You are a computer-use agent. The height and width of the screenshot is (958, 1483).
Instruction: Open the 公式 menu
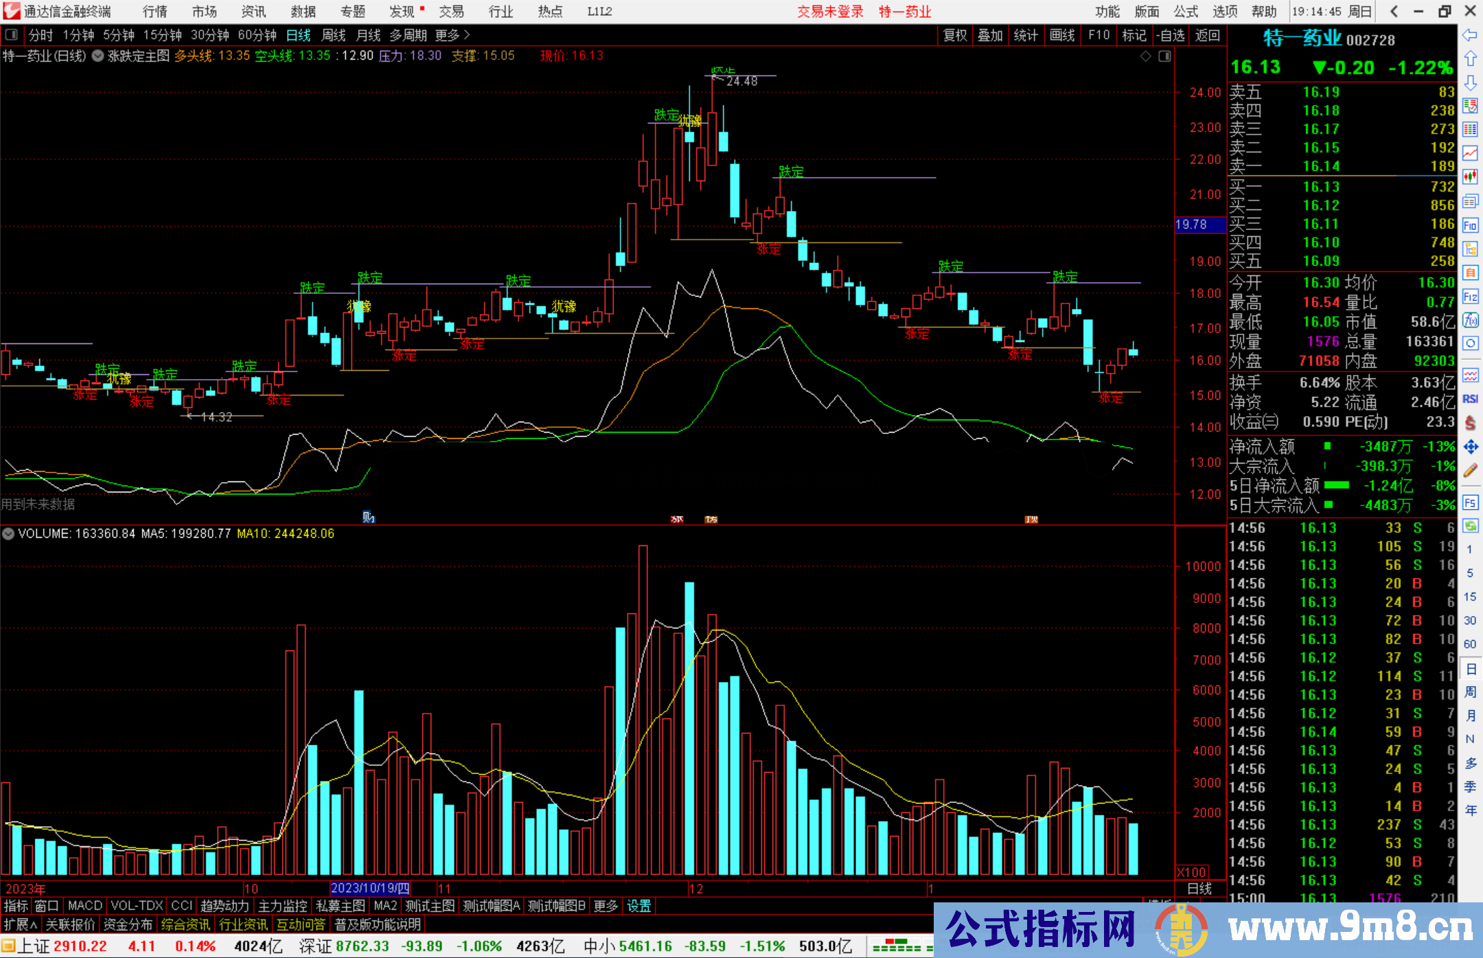[x=1186, y=11]
